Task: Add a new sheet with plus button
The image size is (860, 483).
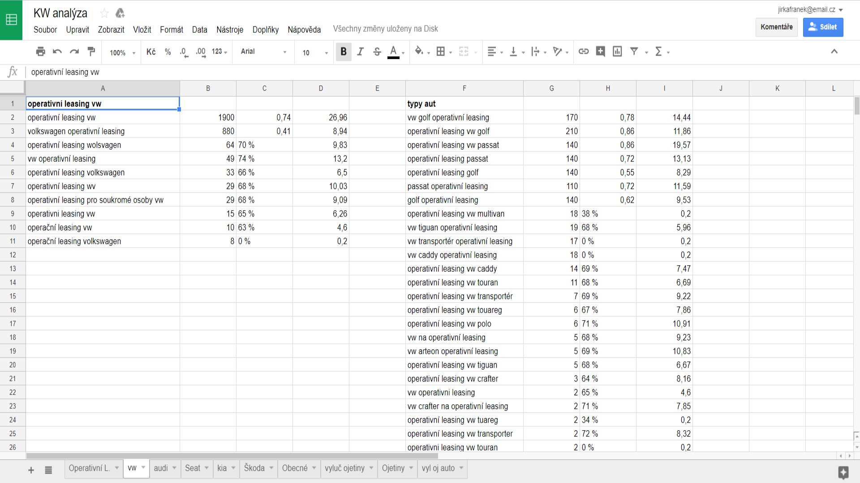Action: (31, 470)
